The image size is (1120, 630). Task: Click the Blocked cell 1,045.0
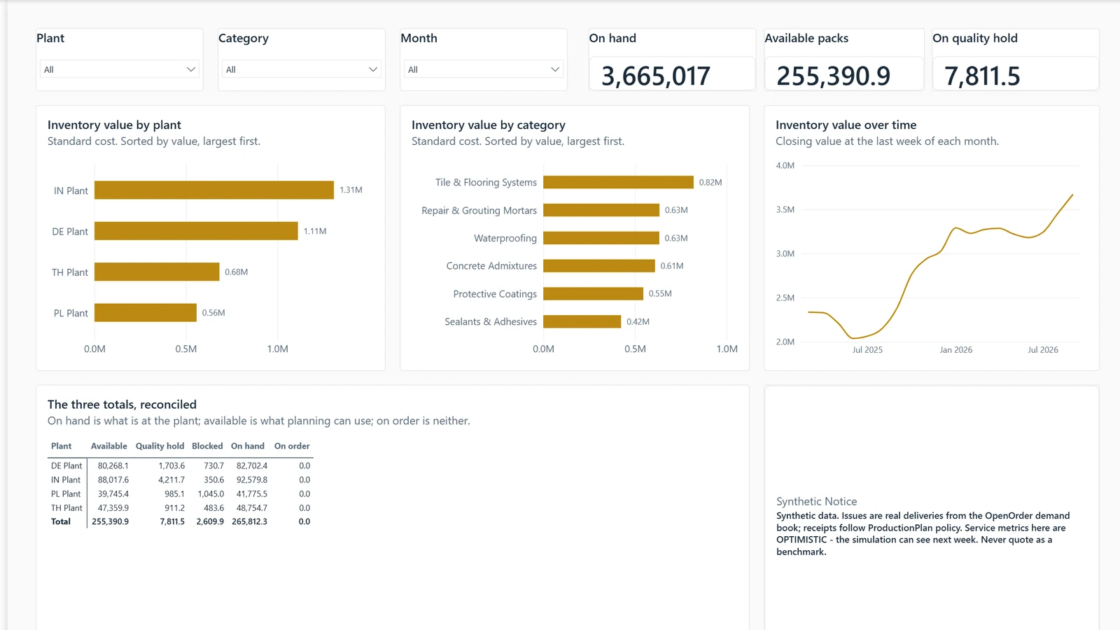(211, 493)
